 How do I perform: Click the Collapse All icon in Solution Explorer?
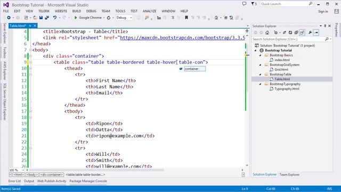(x=296, y=33)
